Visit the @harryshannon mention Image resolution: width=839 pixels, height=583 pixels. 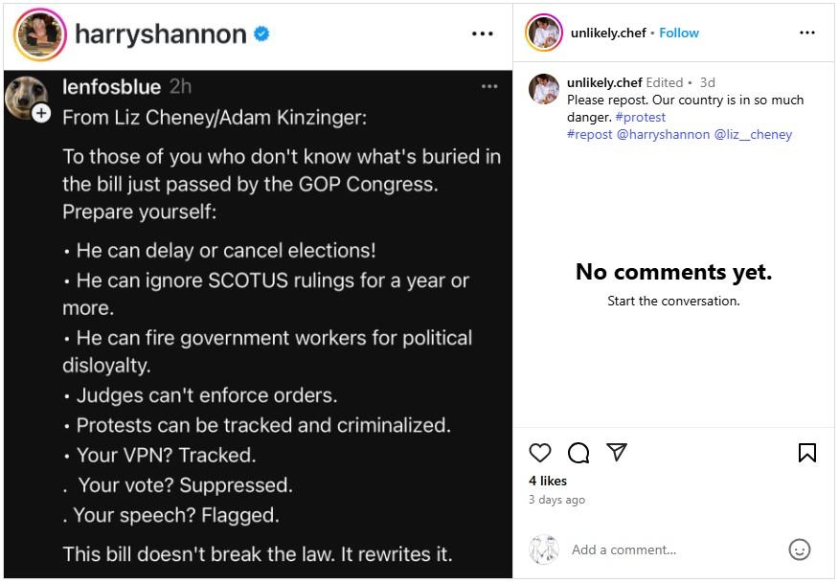(x=663, y=134)
